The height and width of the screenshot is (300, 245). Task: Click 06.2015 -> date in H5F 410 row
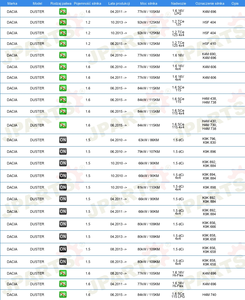coord(118,44)
